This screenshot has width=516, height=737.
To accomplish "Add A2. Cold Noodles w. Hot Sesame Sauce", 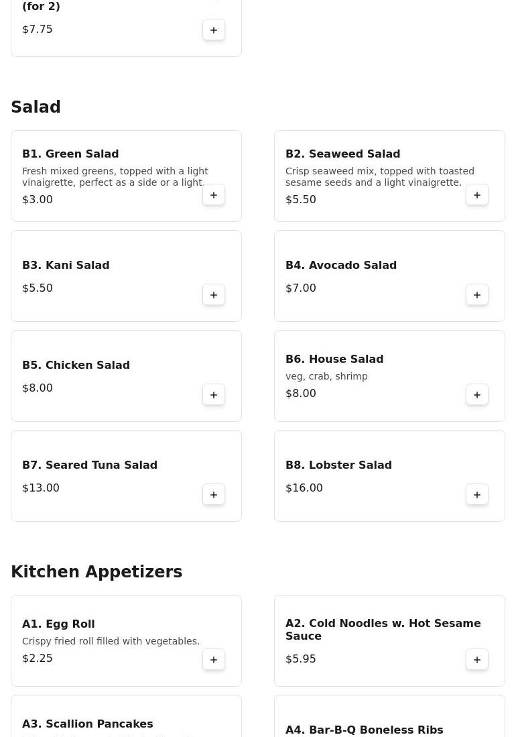I will click(x=477, y=660).
